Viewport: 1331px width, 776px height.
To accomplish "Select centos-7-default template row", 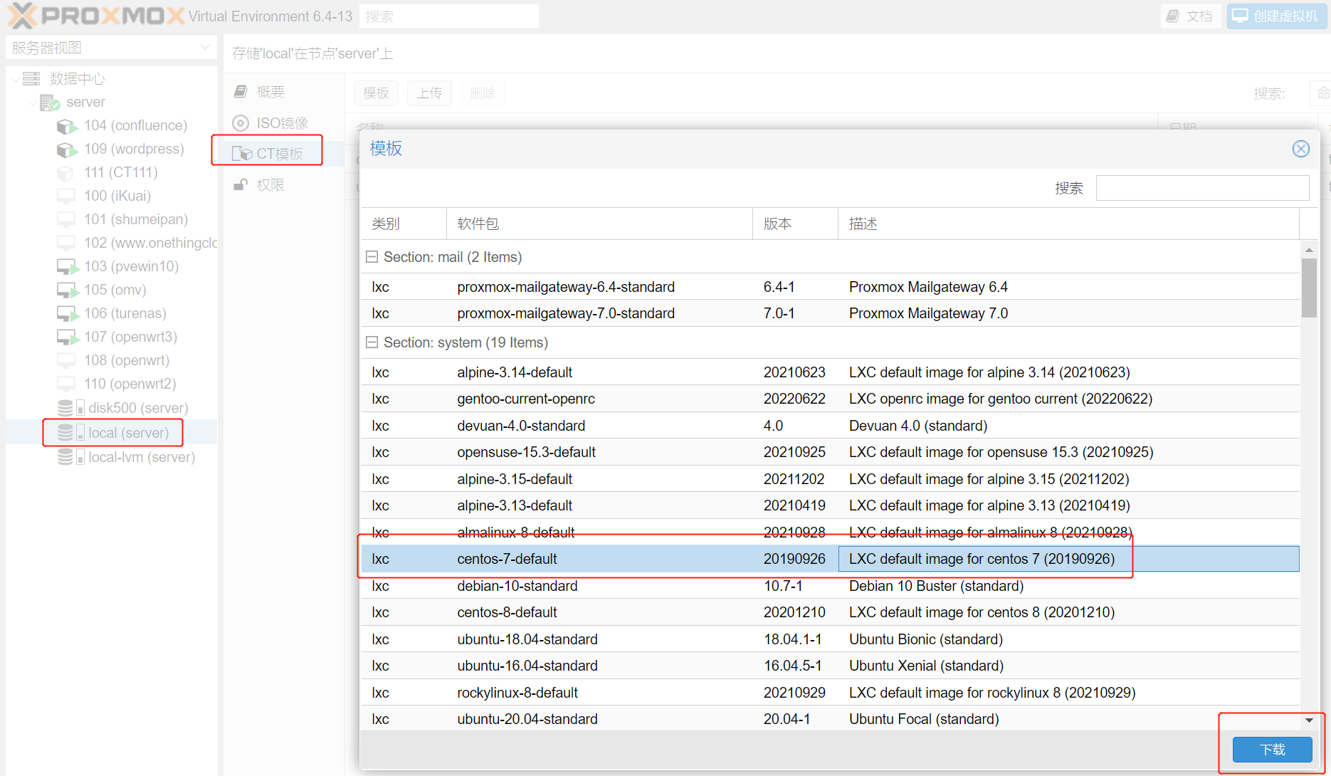I will (x=830, y=559).
